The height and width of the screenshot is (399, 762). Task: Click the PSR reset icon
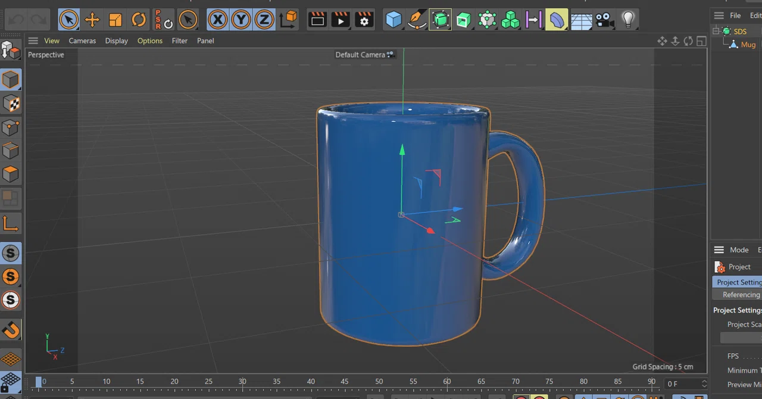163,20
